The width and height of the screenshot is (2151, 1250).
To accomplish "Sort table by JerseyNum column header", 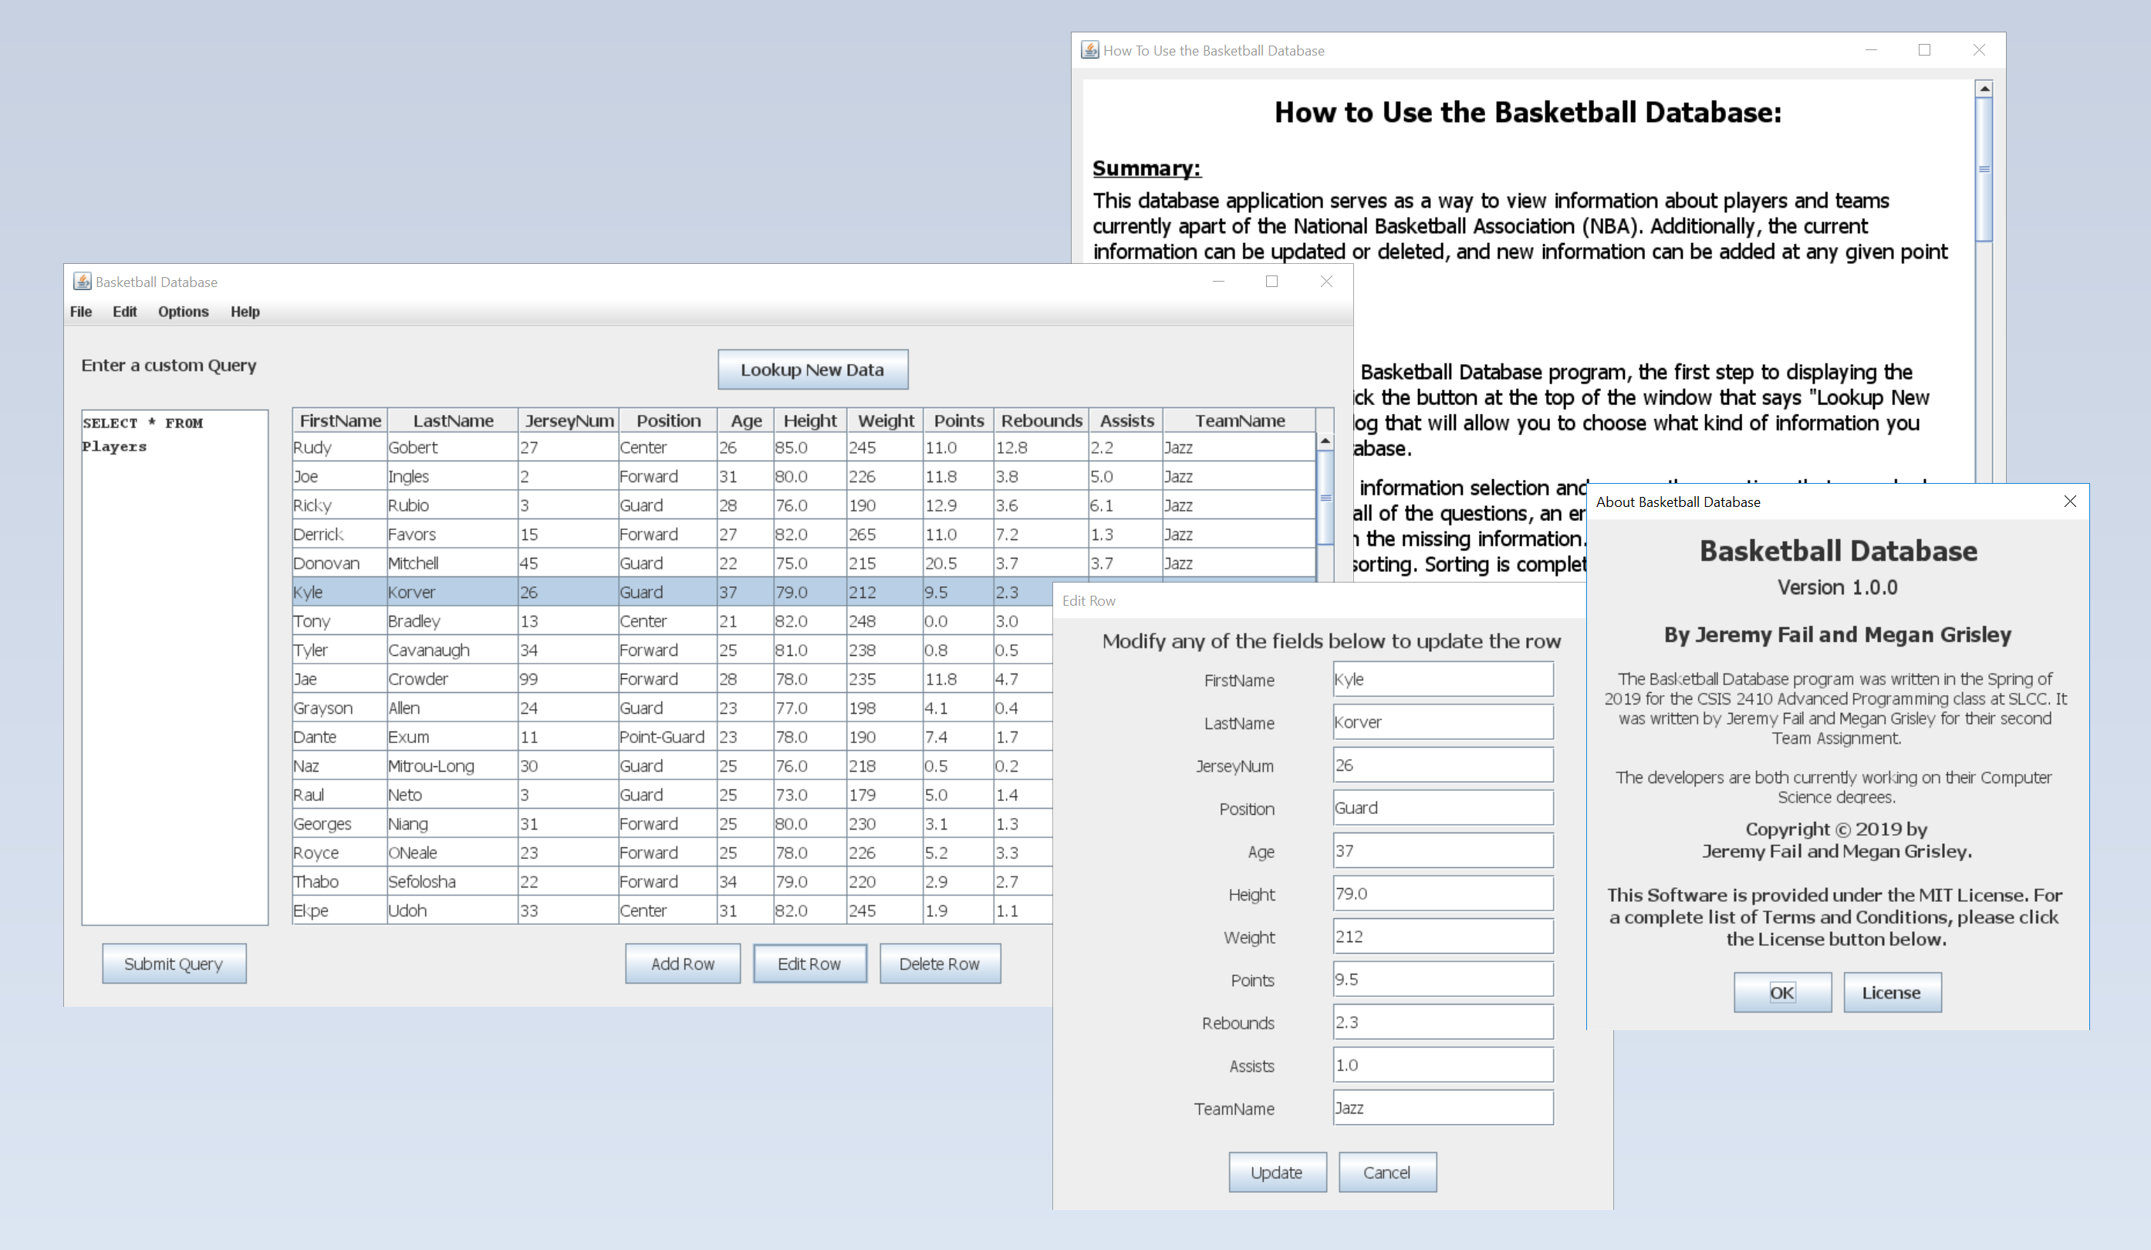I will [x=569, y=420].
